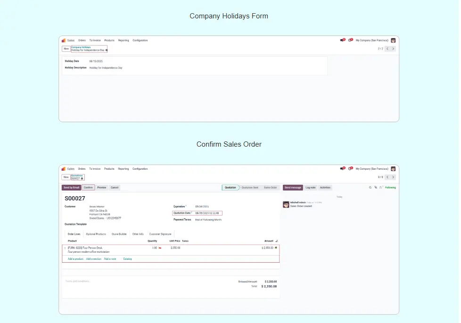Click the search icon in the chatter
Image resolution: width=461 pixels, height=323 pixels.
coord(370,188)
